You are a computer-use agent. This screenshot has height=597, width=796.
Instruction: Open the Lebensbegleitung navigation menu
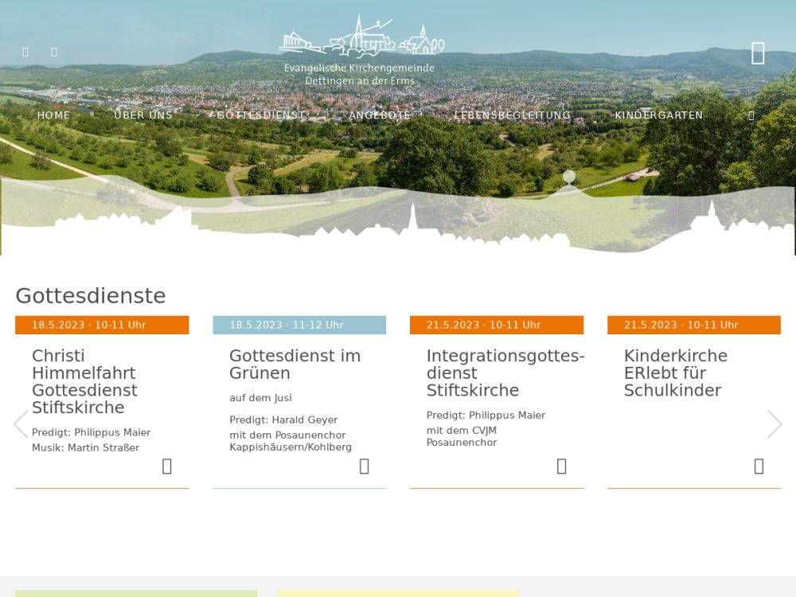[x=513, y=115]
